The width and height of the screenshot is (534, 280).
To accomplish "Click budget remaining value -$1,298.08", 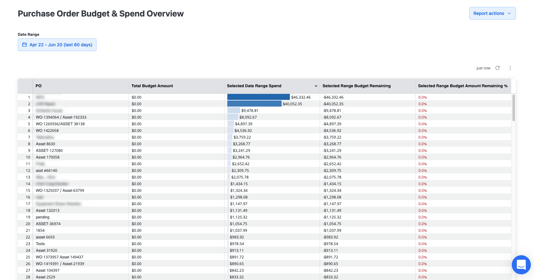I will [332, 197].
